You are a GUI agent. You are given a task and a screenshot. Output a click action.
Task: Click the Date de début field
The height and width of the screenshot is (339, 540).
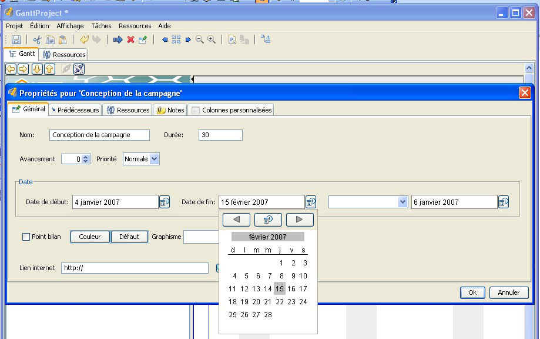pyautogui.click(x=115, y=202)
